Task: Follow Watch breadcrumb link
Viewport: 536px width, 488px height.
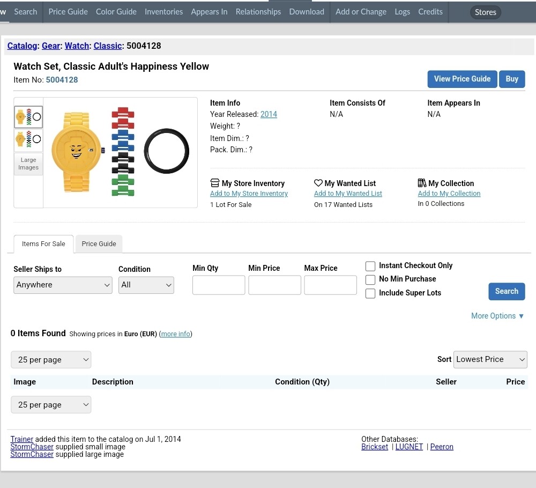Action: point(77,46)
